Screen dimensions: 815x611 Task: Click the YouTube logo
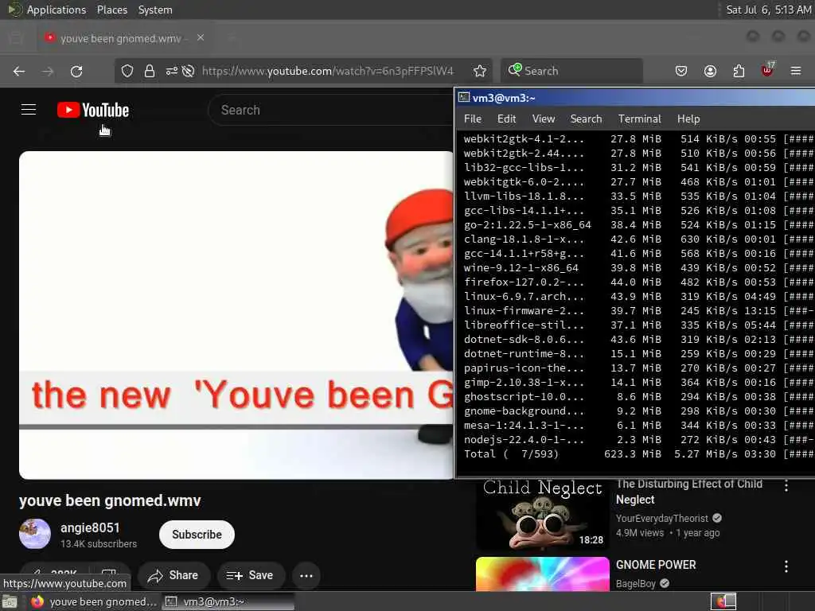click(93, 110)
